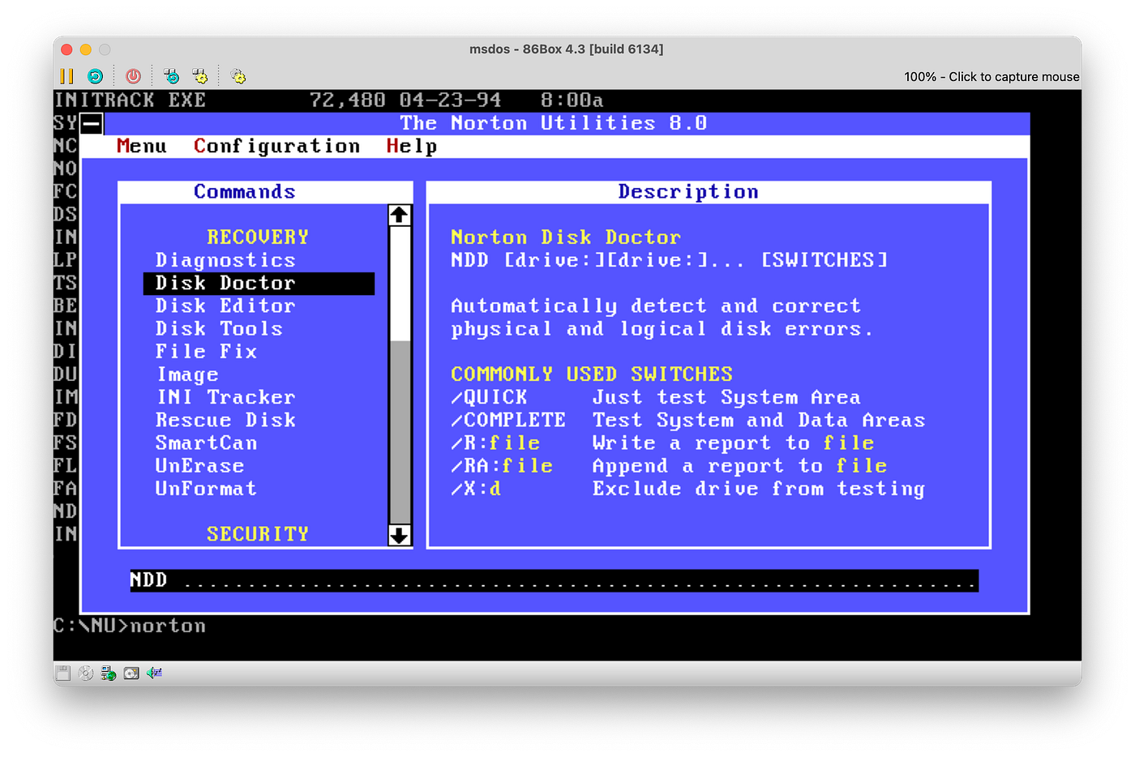Open the Configuration menu
This screenshot has width=1135, height=757.
point(276,146)
